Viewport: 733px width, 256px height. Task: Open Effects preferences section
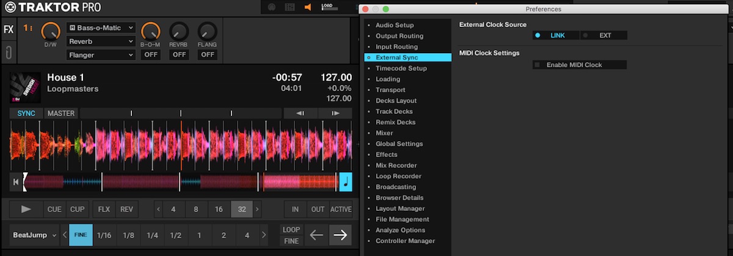click(387, 155)
